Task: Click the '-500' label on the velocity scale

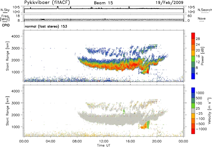Action: 200,124
